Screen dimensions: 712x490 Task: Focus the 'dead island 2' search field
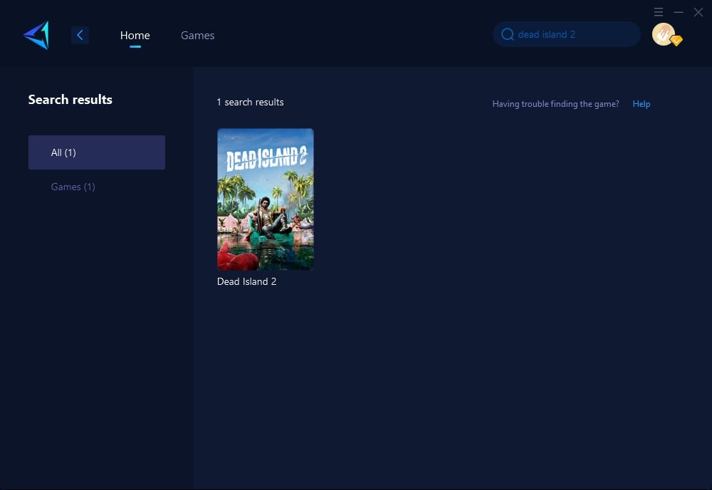coord(567,34)
